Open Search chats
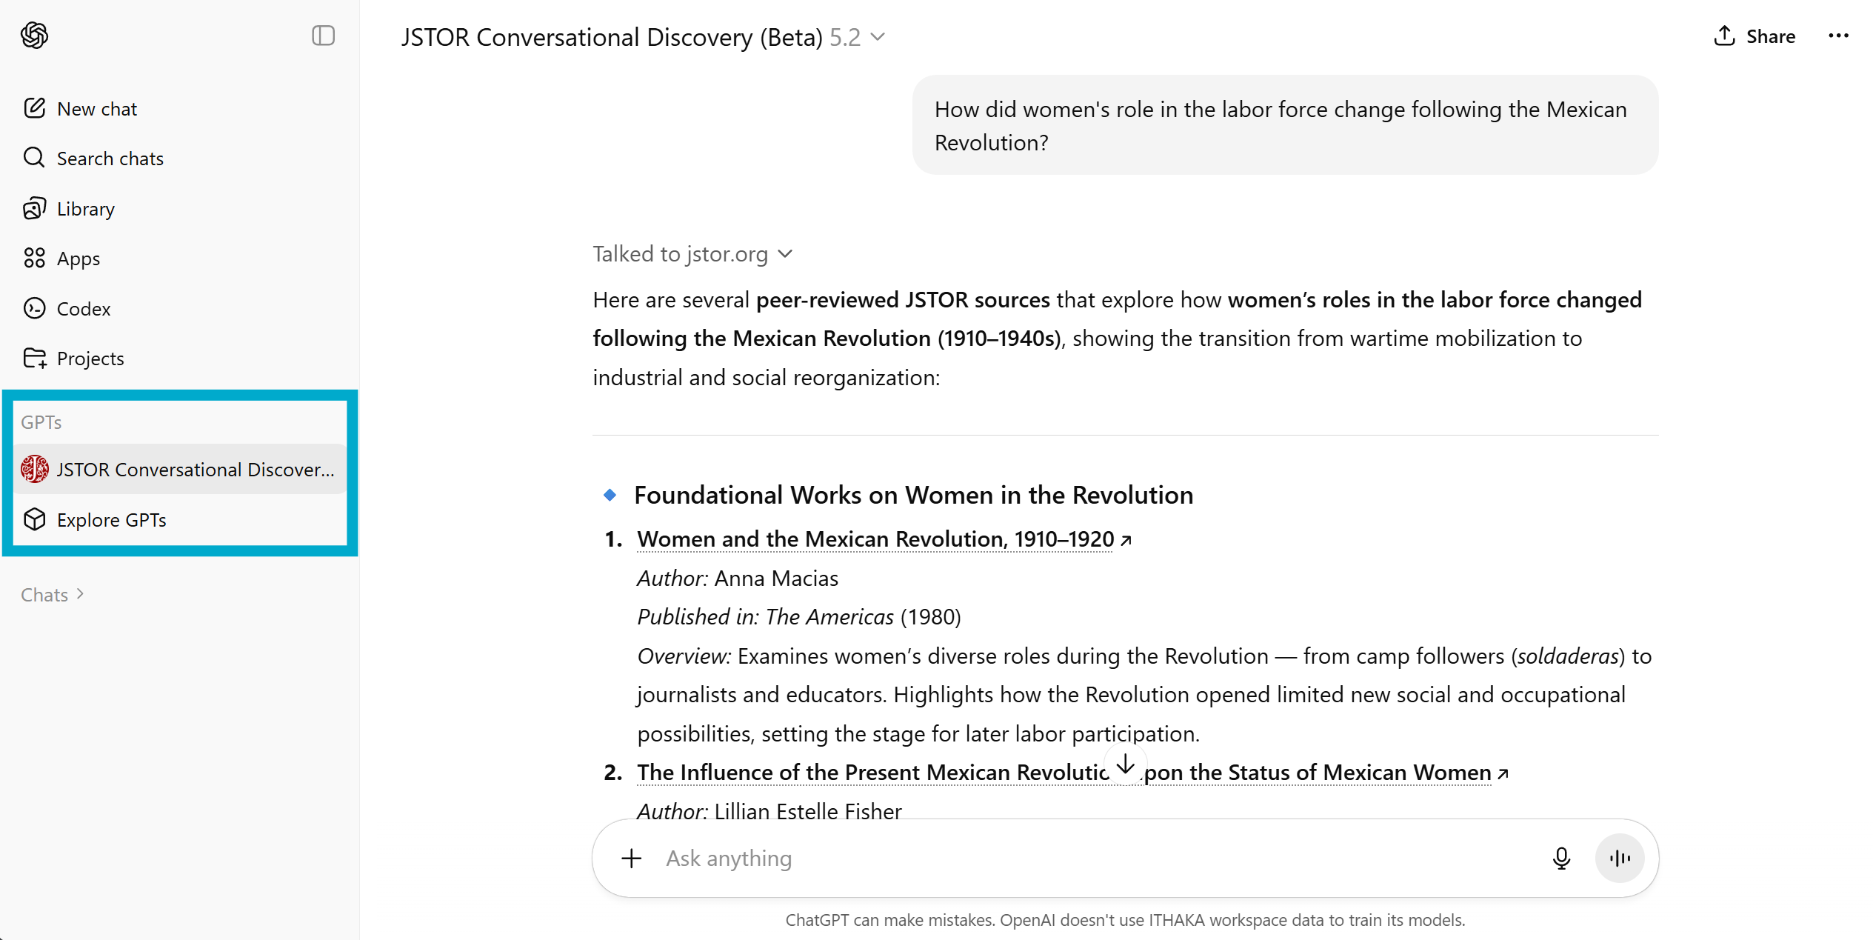This screenshot has height=940, width=1873. [x=110, y=159]
